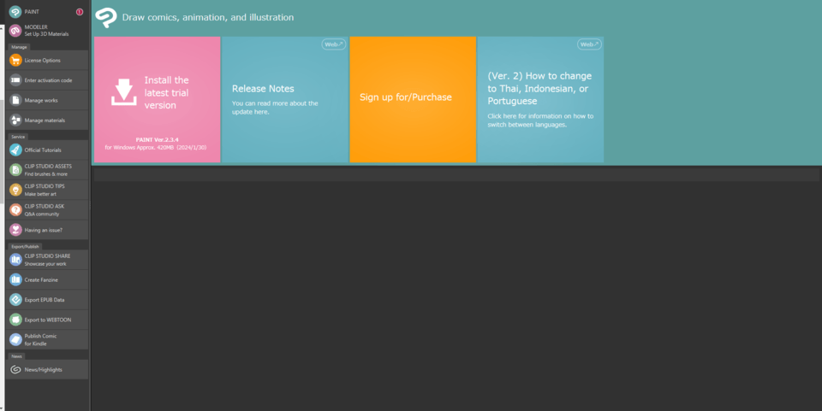This screenshot has width=822, height=411.
Task: Open the red notification badge beside PAINT
Action: click(x=80, y=12)
